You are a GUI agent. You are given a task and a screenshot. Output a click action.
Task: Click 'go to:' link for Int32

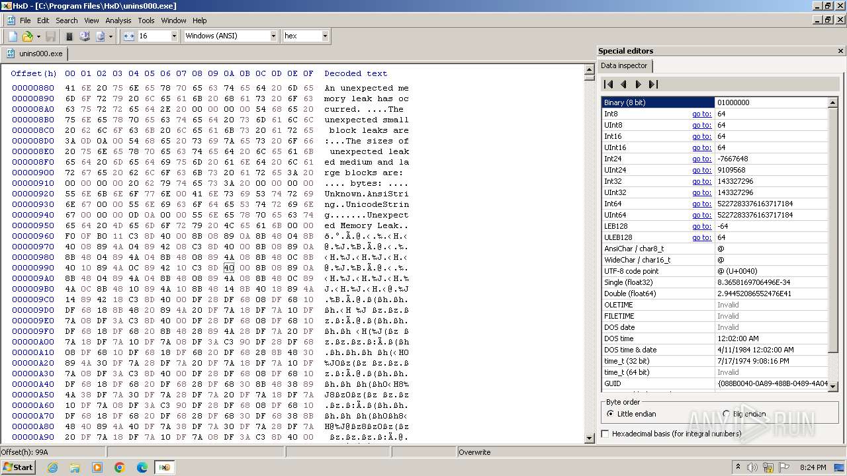click(x=701, y=181)
